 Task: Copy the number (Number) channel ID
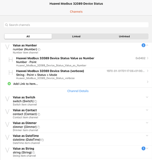pyautogui.click(x=39, y=49)
